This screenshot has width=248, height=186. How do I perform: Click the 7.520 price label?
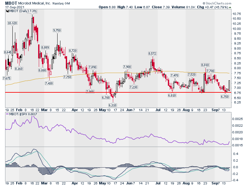point(192,74)
